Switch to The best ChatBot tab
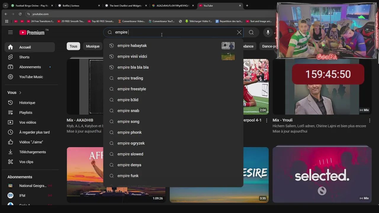Image resolution: width=379 pixels, height=213 pixels. pyautogui.click(x=126, y=6)
